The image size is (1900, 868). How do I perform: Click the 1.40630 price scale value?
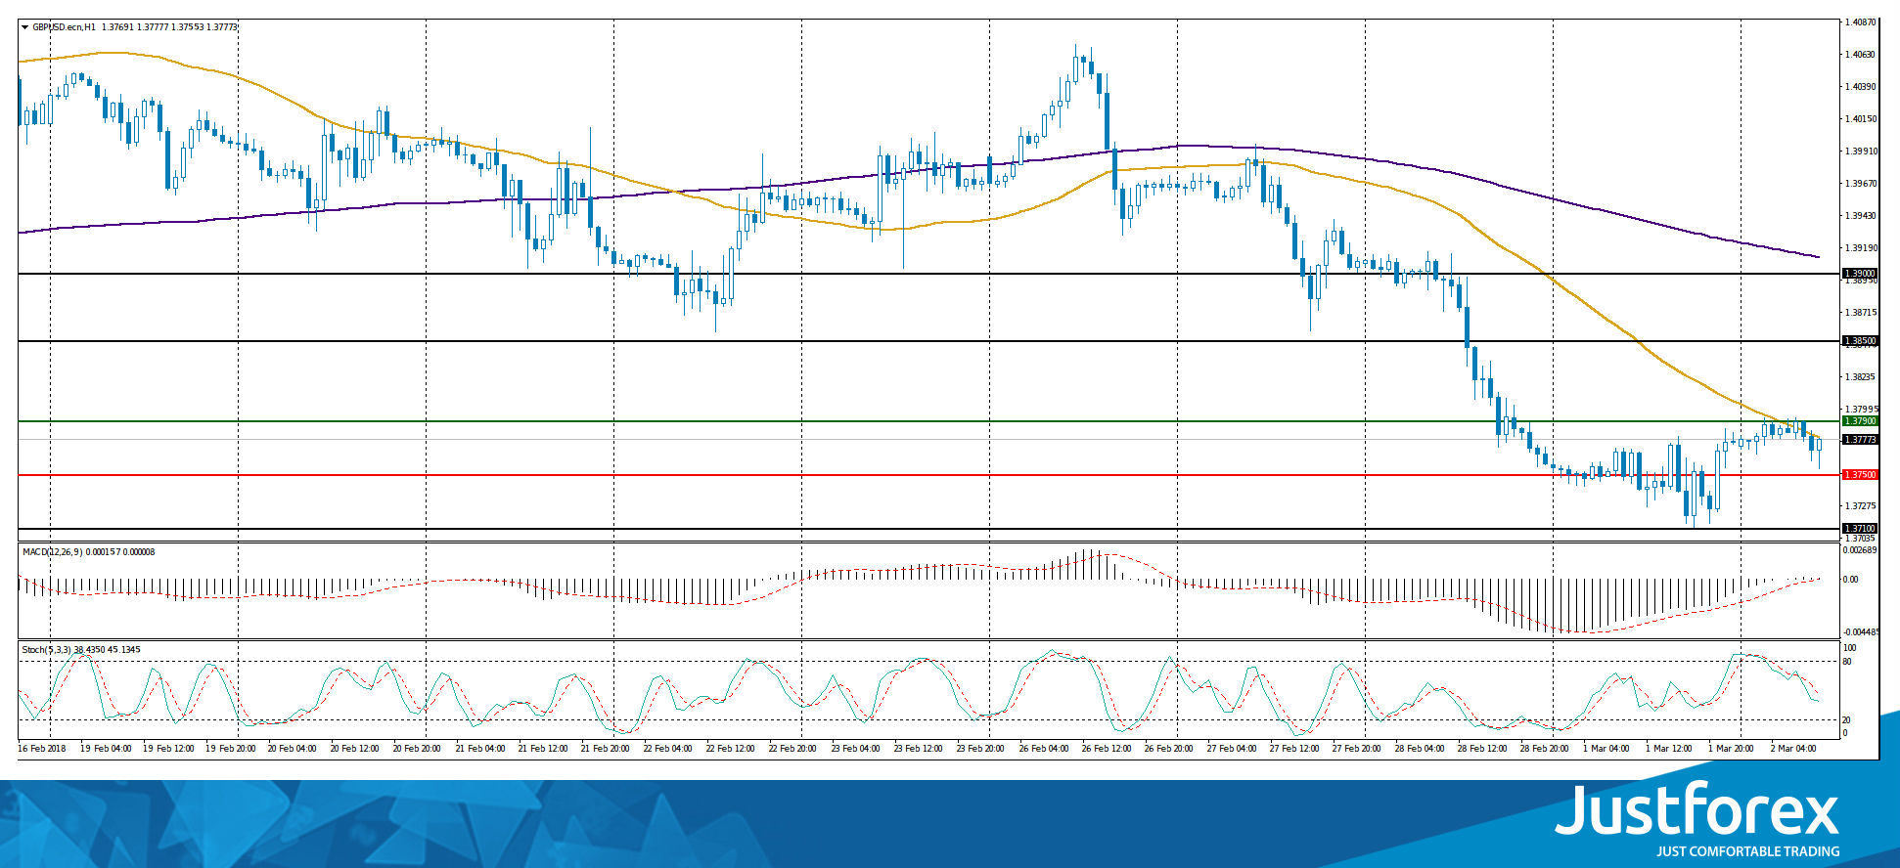(x=1860, y=55)
